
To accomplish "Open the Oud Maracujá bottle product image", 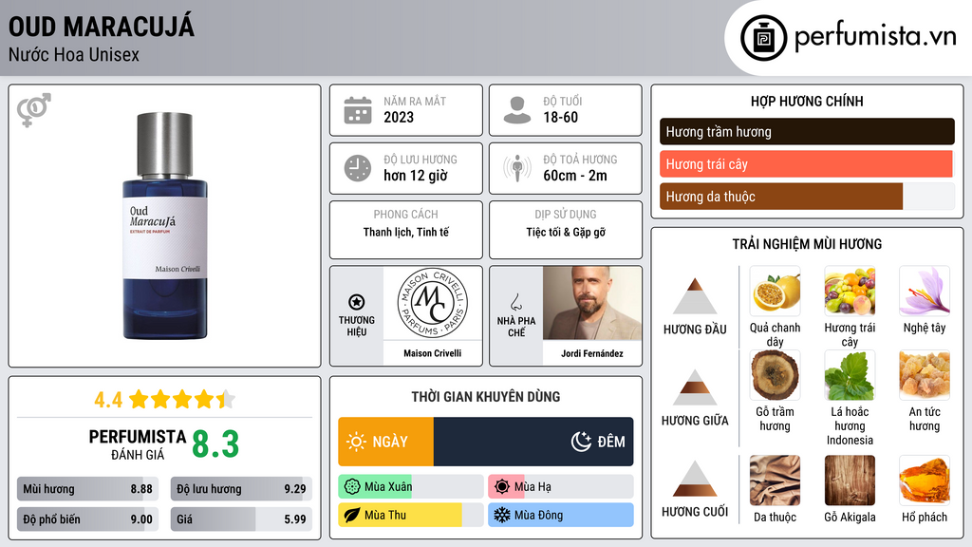I will pos(165,226).
